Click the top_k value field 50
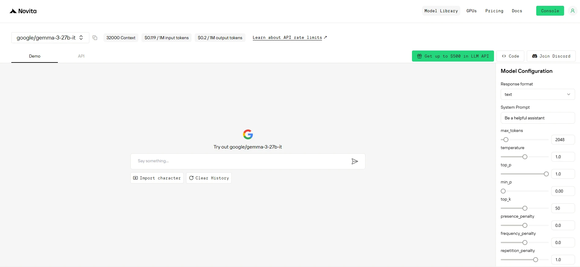580x267 pixels. coord(563,208)
